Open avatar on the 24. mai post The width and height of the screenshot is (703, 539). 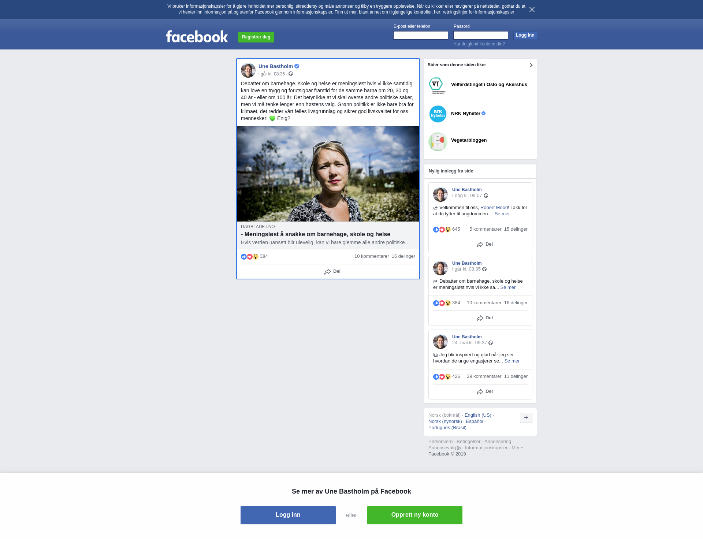click(x=440, y=342)
